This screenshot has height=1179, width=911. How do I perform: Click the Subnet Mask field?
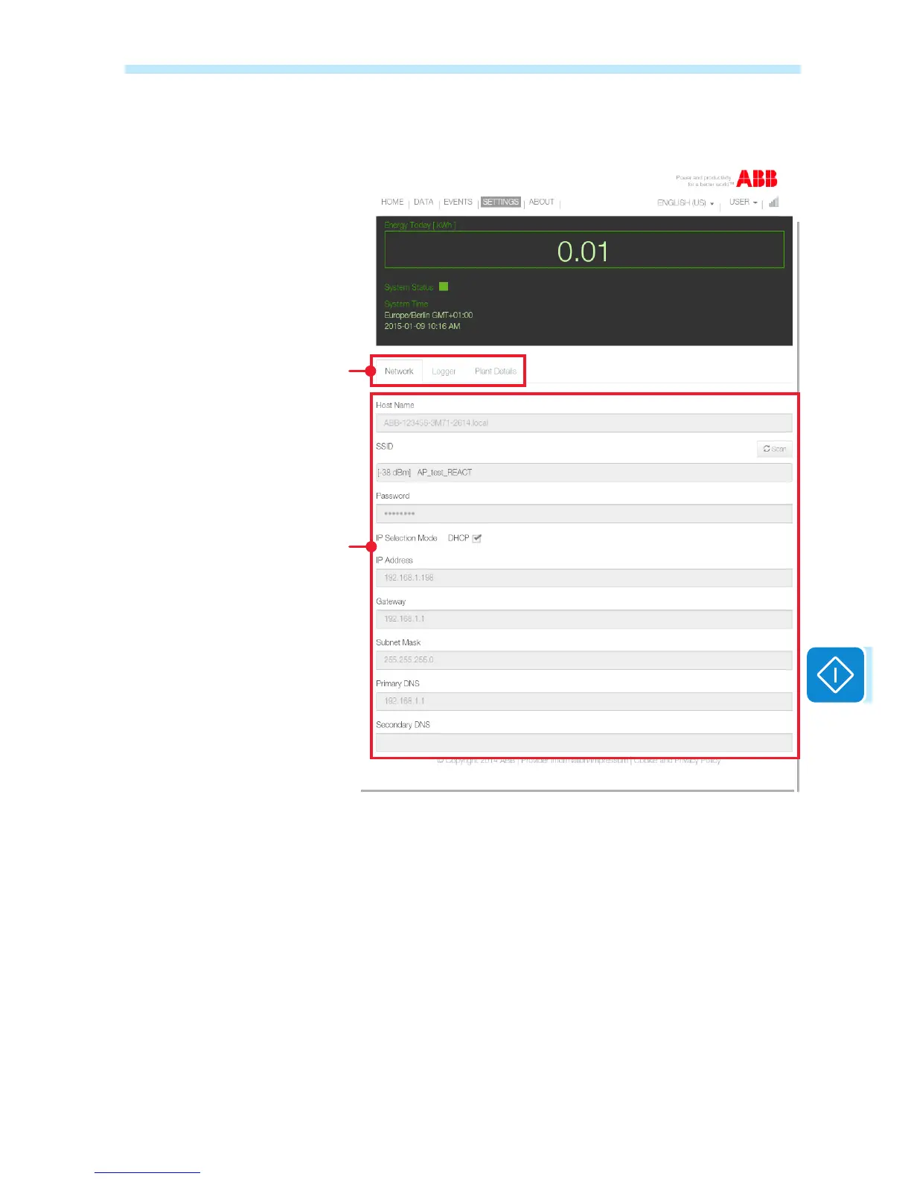tap(584, 659)
